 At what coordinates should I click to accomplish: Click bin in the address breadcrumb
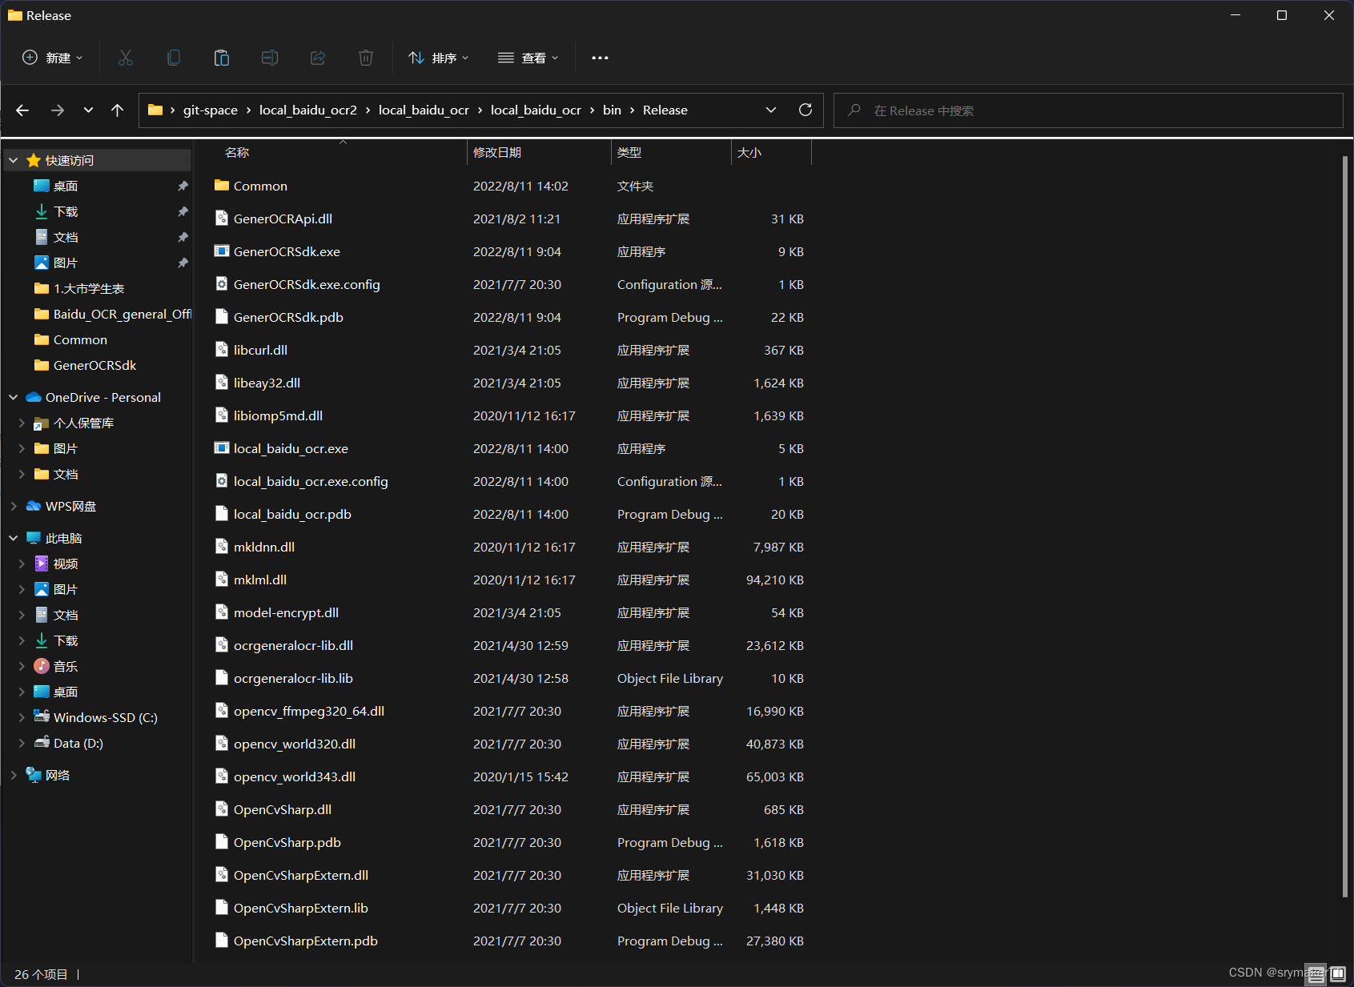coord(612,110)
